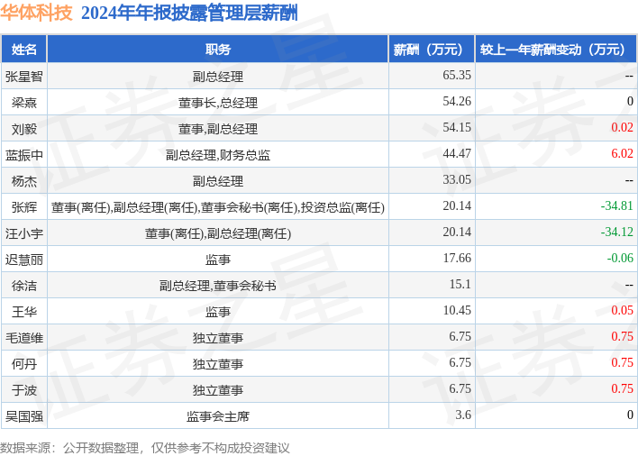Click 何丹's position 独立董事

click(x=218, y=364)
